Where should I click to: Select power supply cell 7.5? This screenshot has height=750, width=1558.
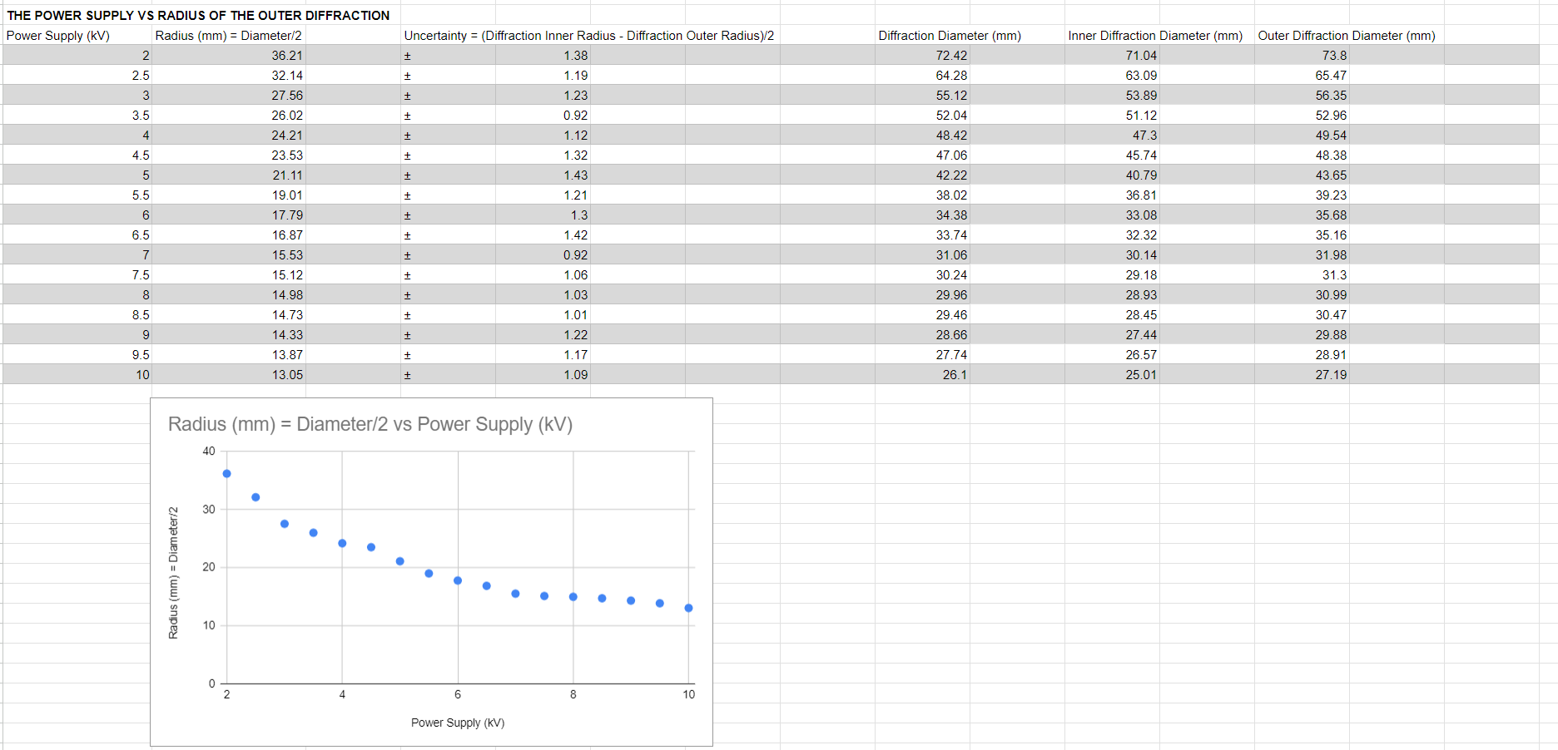pyautogui.click(x=141, y=274)
